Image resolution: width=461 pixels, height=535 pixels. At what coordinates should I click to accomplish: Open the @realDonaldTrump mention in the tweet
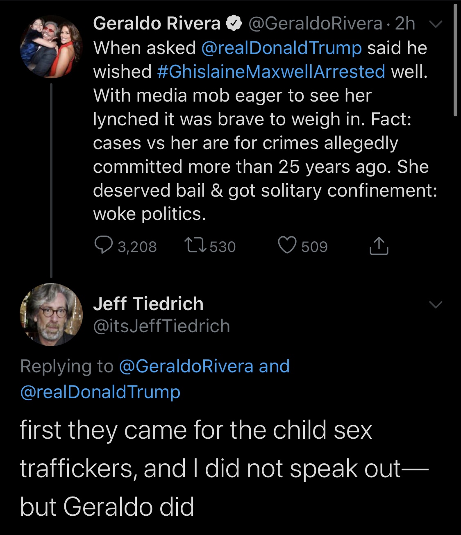click(x=282, y=48)
